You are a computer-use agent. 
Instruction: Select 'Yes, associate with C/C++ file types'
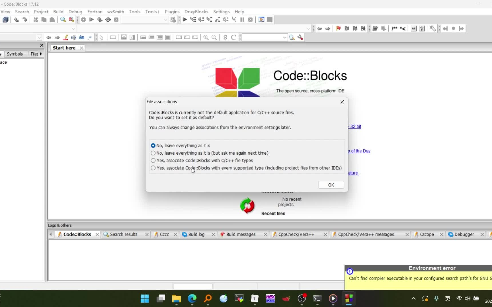point(202,161)
